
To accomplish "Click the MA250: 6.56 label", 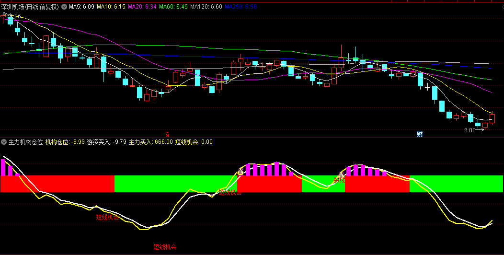I will tap(241, 7).
